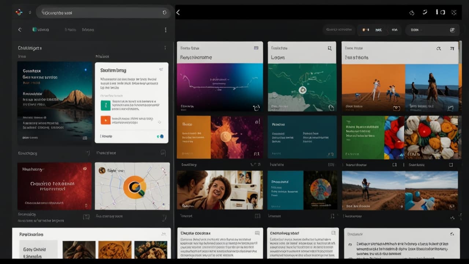
Task: Click the list icon on the gradient card header
Action: pos(256,48)
